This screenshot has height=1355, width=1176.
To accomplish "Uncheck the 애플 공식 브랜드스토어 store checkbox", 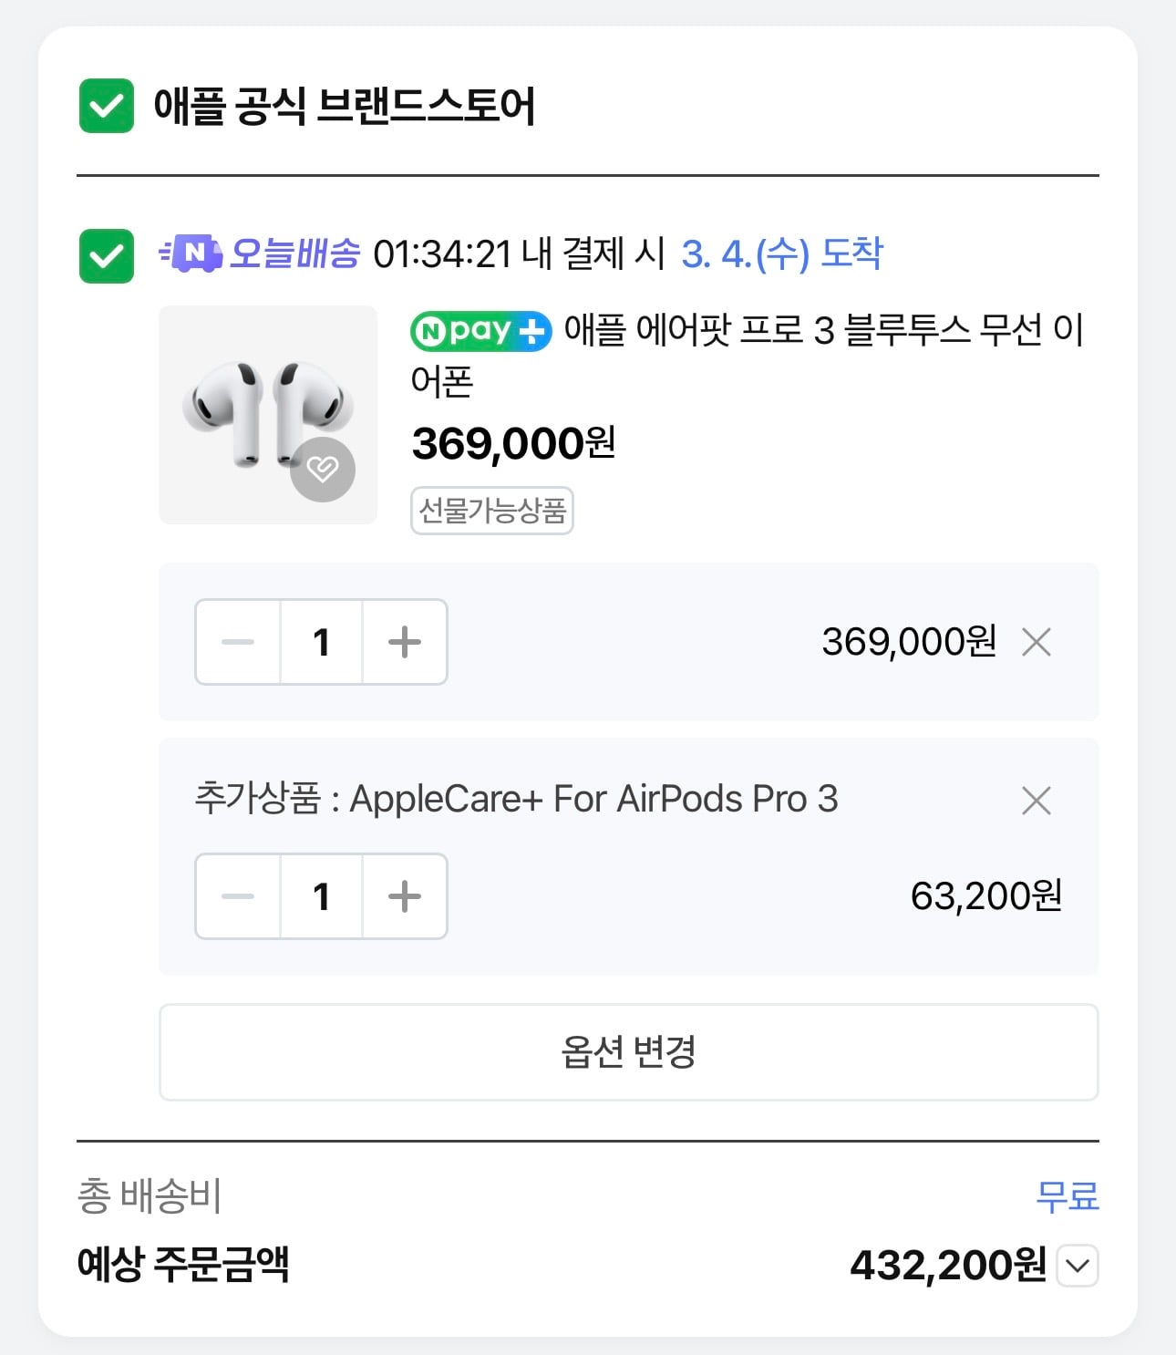I will click(107, 106).
